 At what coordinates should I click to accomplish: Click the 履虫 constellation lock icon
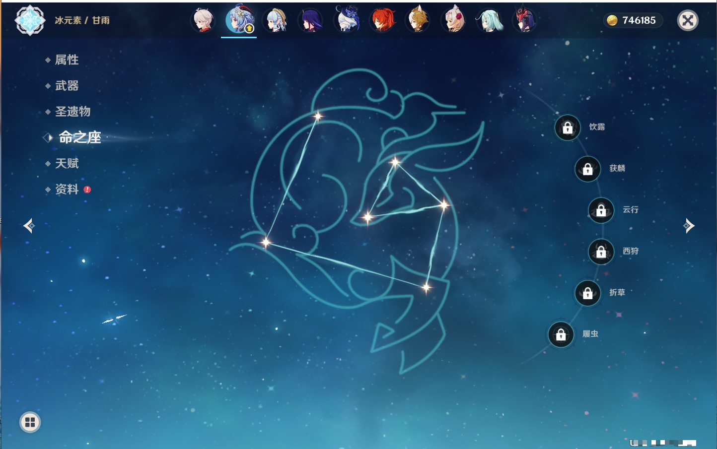[x=561, y=334]
